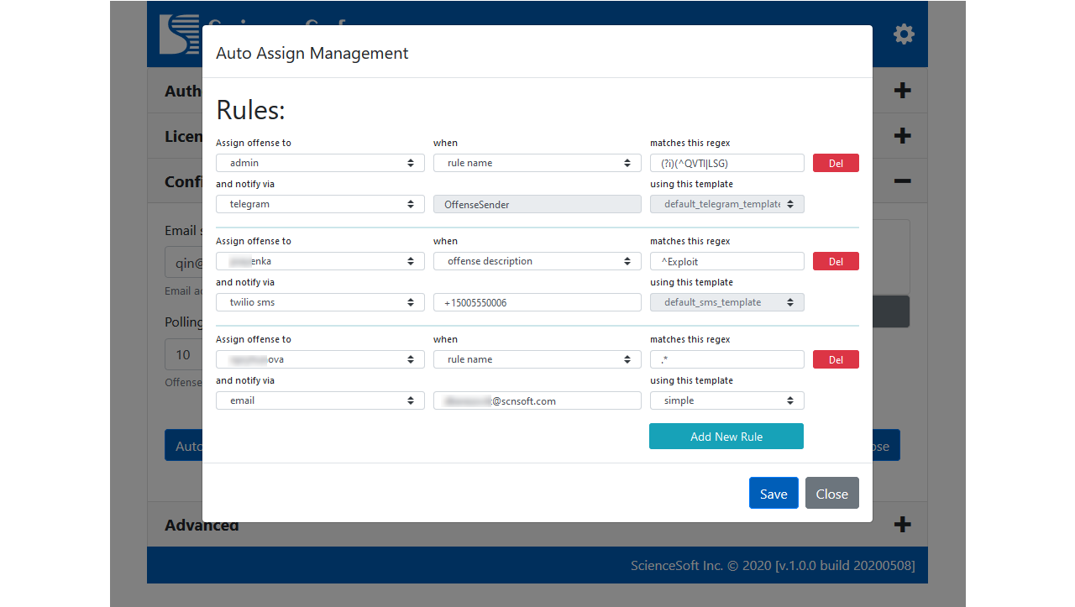The width and height of the screenshot is (1075, 607).
Task: Click the ^Exploit regex input field
Action: 726,261
